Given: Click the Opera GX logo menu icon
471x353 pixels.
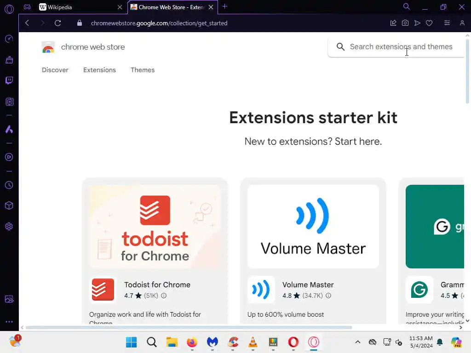Looking at the screenshot, I should click(9, 9).
